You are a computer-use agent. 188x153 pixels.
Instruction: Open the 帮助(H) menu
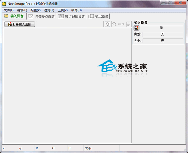[x=76, y=10]
